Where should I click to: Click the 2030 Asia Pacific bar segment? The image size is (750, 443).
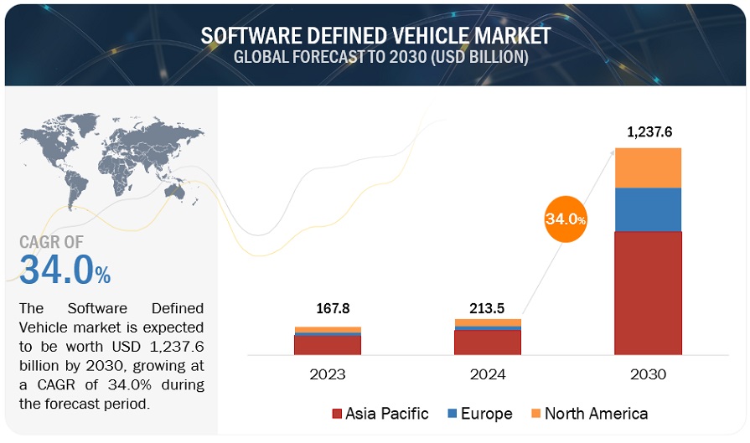coord(648,293)
